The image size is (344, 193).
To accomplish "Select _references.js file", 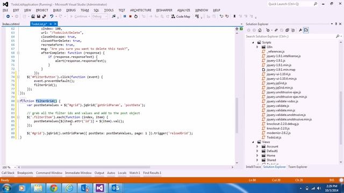I will pos(276,51).
